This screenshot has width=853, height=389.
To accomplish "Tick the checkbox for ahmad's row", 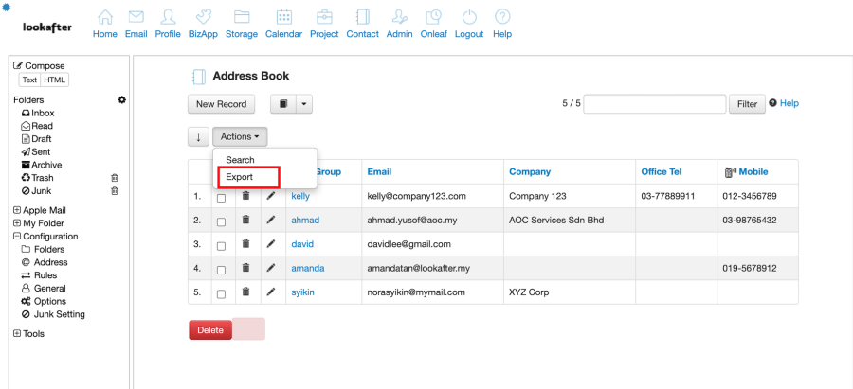I will pyautogui.click(x=221, y=221).
